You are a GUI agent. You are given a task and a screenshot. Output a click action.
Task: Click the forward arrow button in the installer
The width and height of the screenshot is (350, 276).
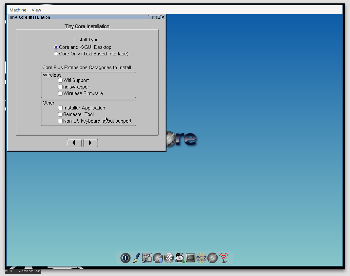(x=90, y=143)
